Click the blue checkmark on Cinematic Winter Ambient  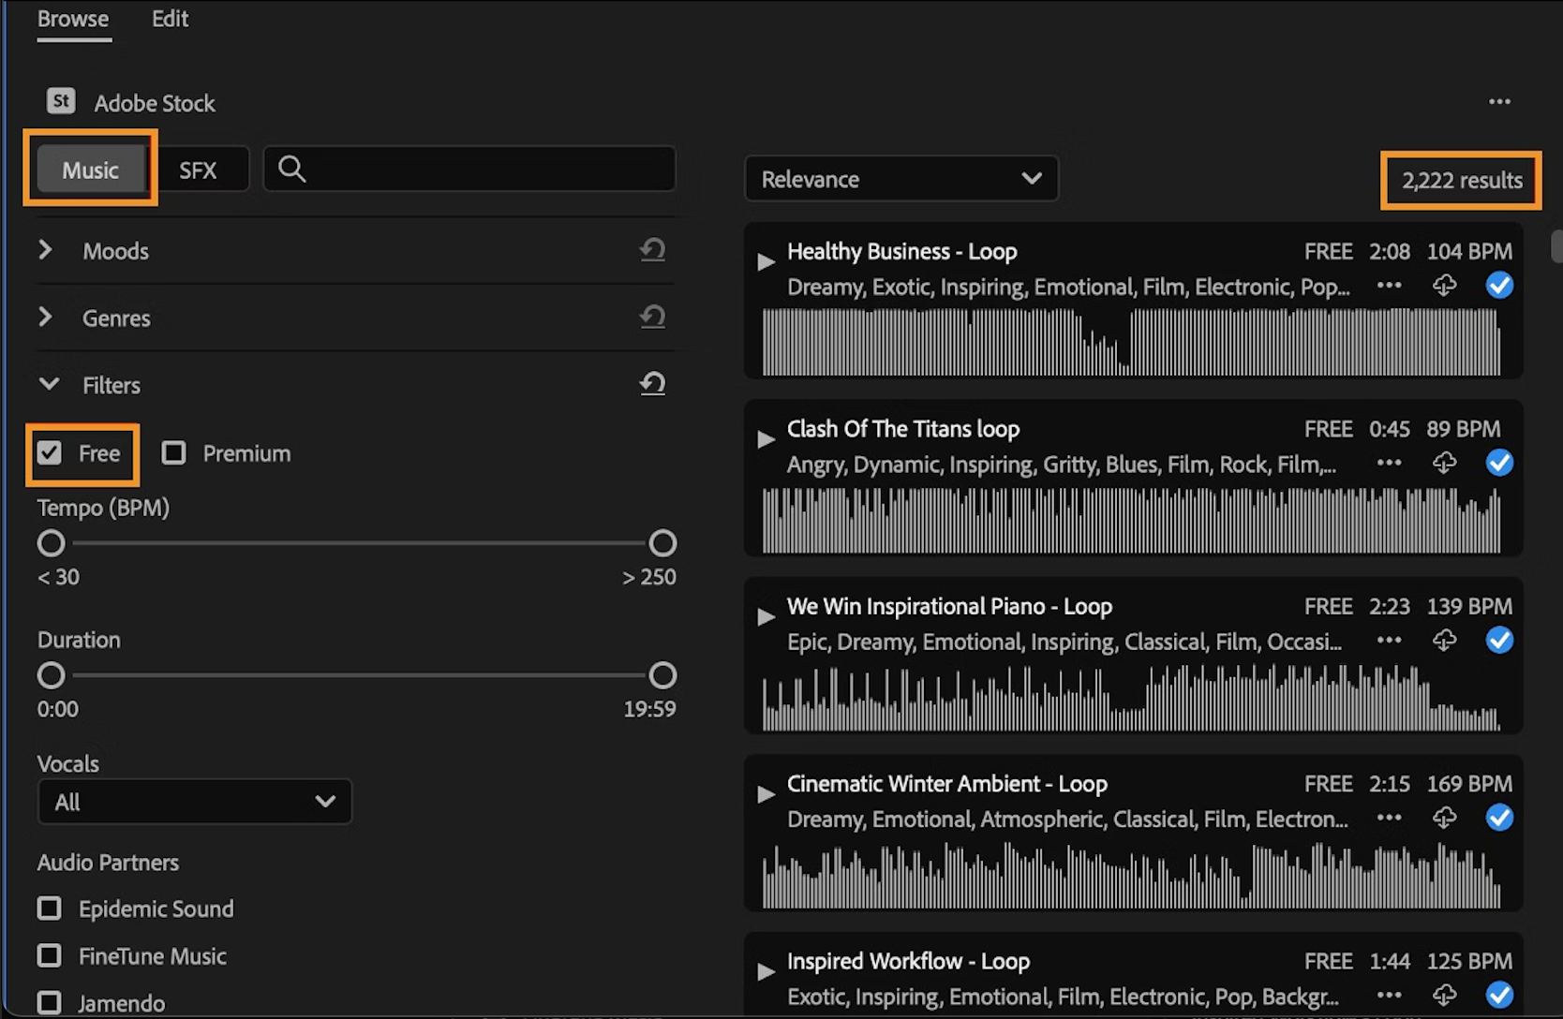[1499, 818]
